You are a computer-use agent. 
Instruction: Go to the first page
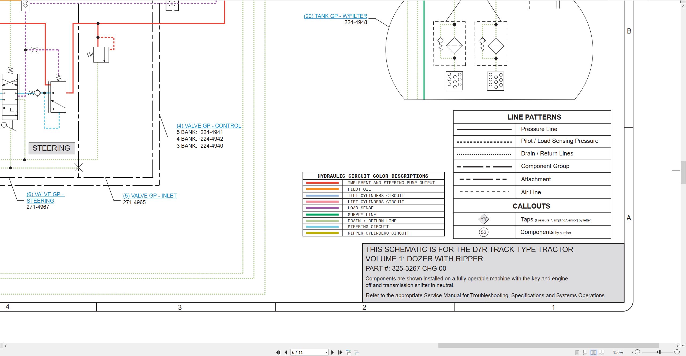tap(278, 352)
